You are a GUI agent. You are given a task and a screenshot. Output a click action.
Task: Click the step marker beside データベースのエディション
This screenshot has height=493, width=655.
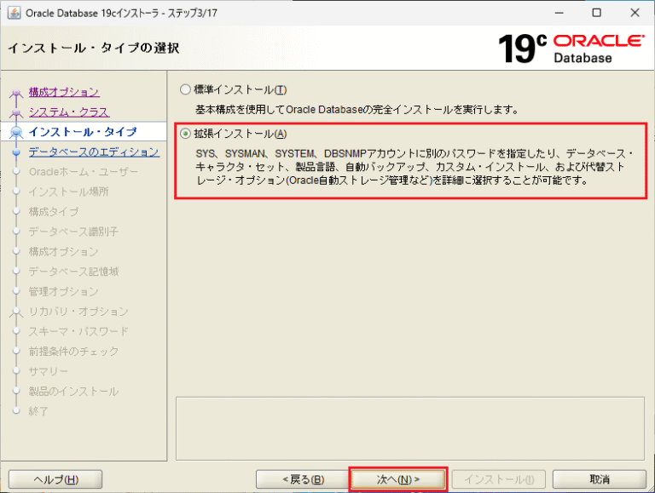tap(16, 152)
